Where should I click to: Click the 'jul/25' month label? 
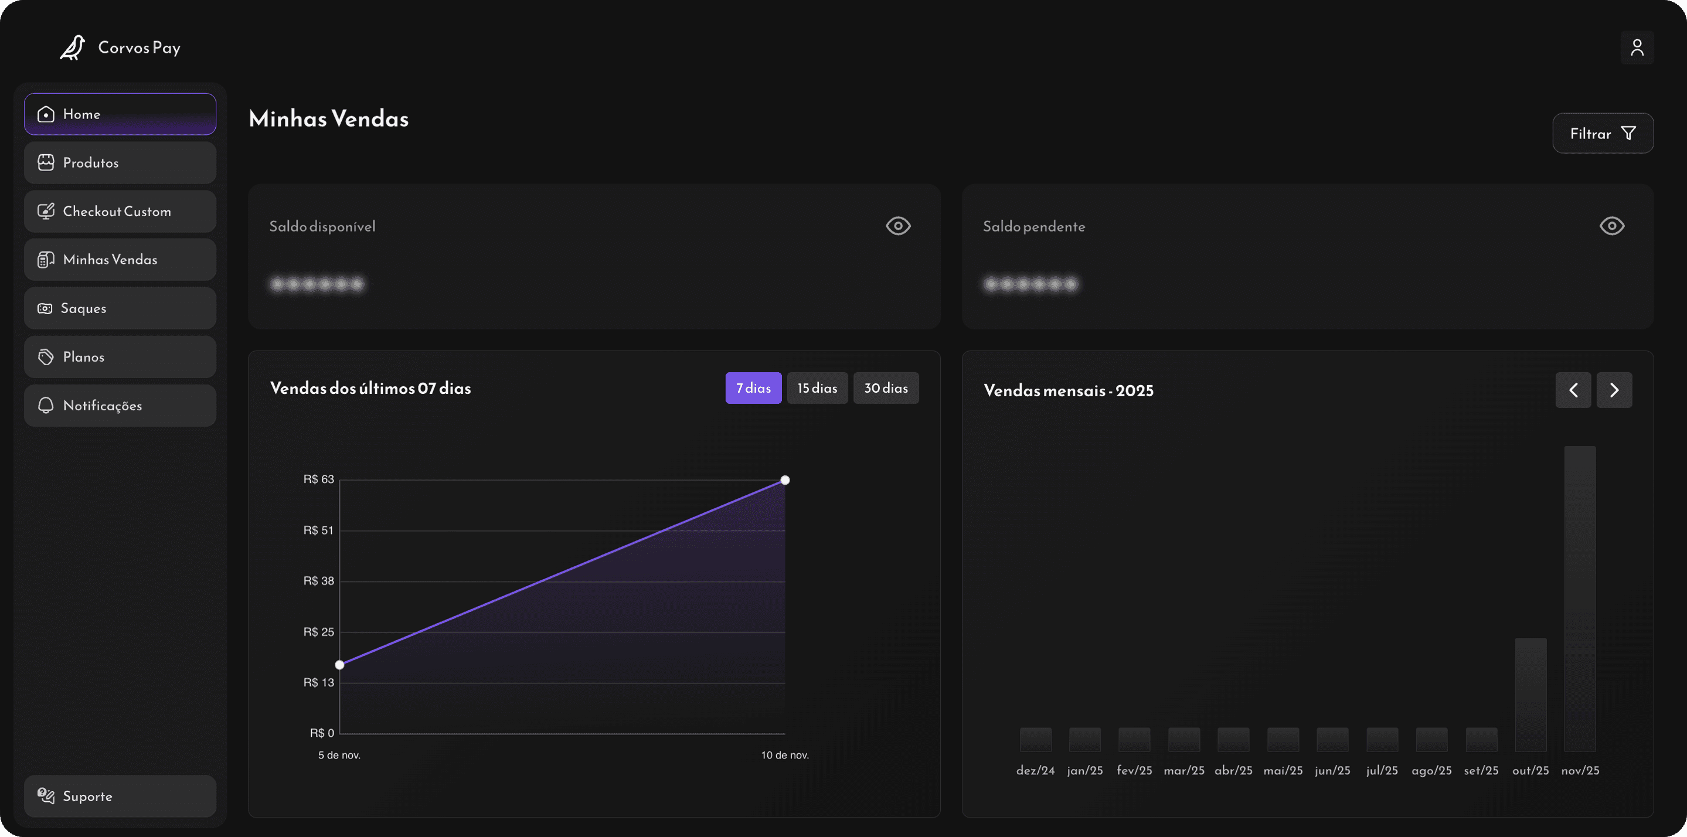point(1382,771)
